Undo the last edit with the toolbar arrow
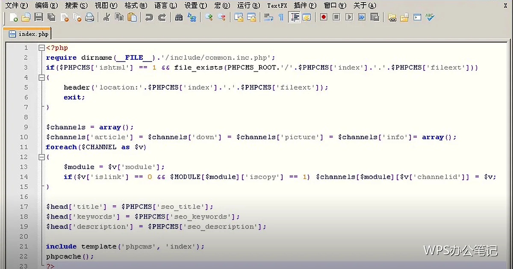The image size is (513, 269). point(149,18)
